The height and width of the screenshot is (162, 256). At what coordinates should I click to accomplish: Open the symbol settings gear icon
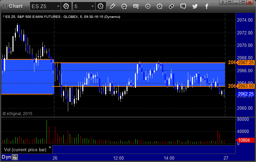pyautogui.click(x=66, y=6)
